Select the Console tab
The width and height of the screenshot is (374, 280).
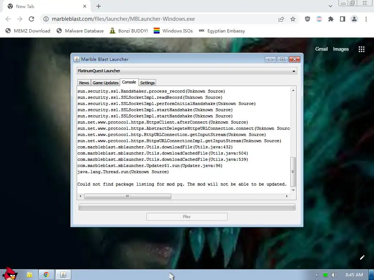[x=129, y=82]
